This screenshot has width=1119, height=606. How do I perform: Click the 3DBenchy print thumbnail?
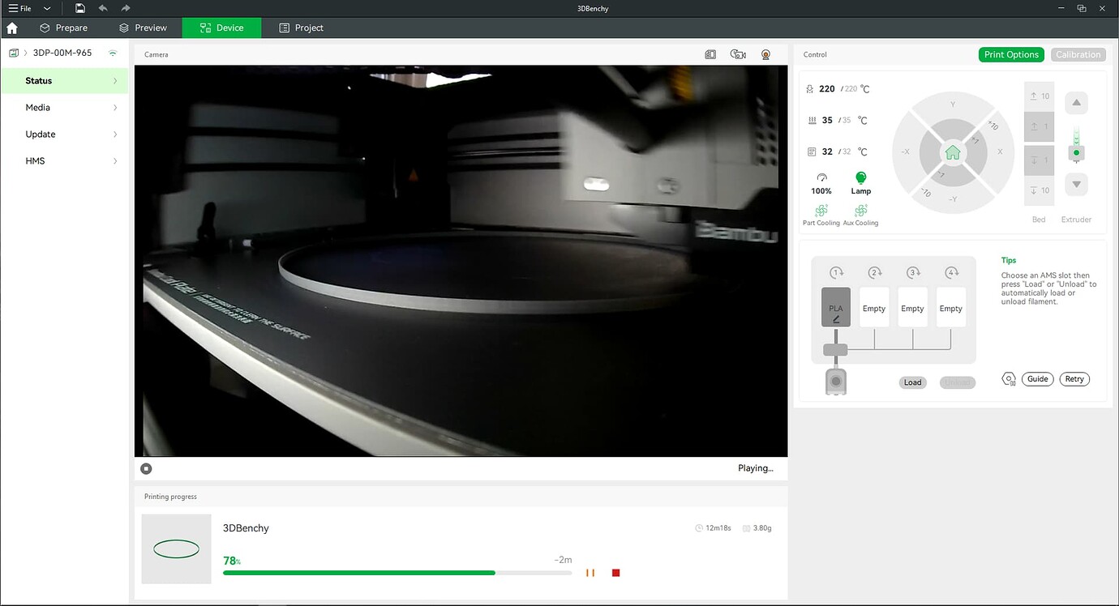[x=177, y=549]
